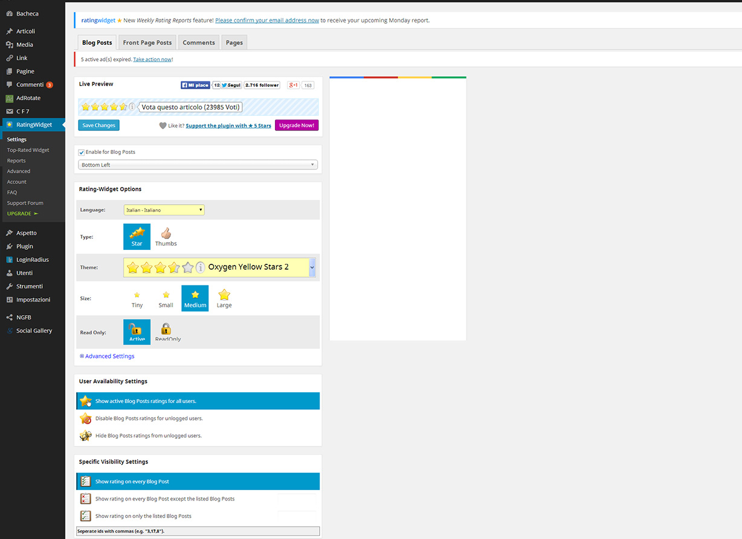Screen dimensions: 742x539
Task: Click Please confirm your email address now link
Action: pos(267,21)
